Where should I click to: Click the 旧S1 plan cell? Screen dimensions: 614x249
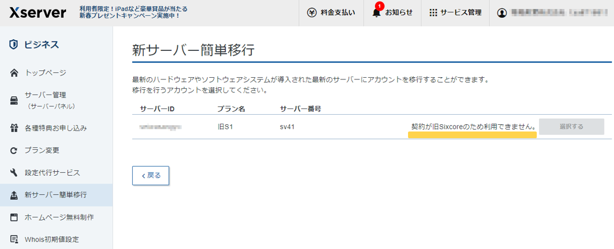pyautogui.click(x=225, y=127)
